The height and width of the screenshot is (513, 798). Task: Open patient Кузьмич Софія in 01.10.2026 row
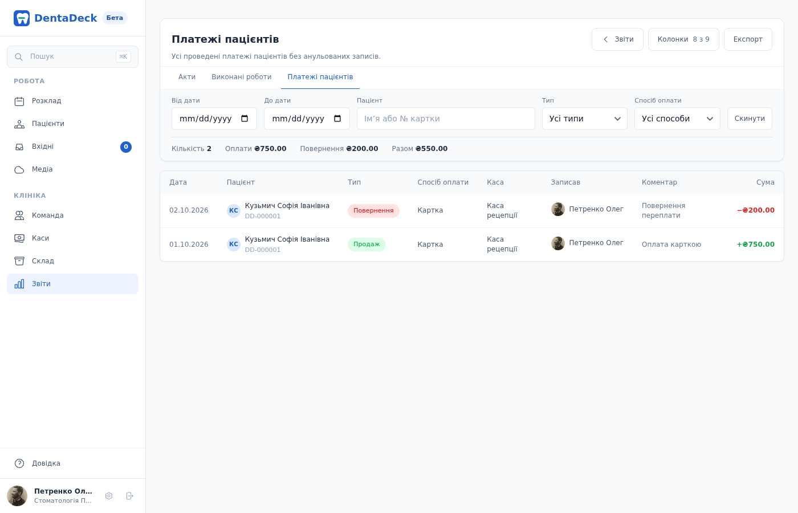click(x=287, y=239)
